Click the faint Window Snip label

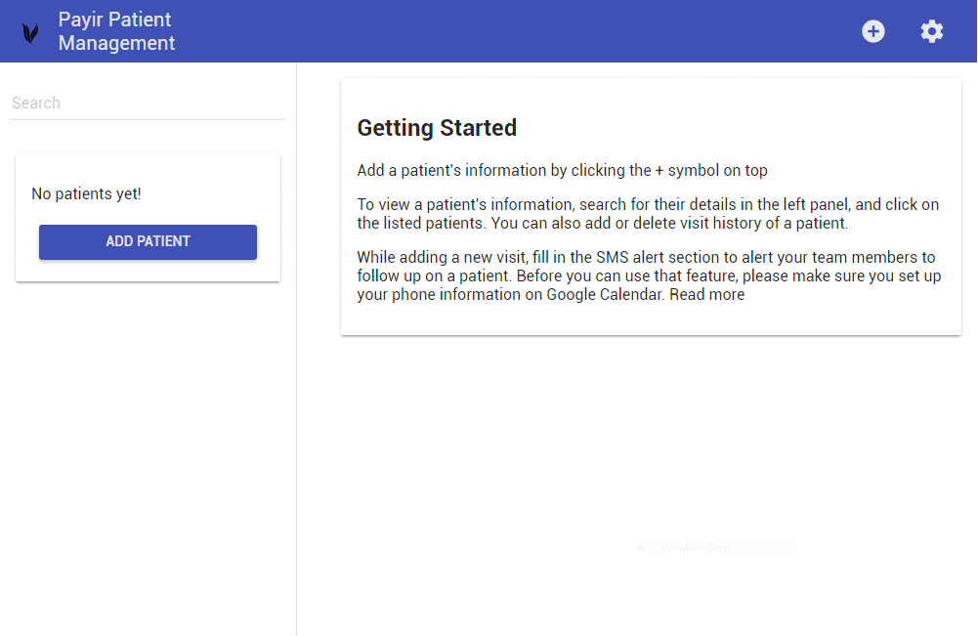pos(696,547)
